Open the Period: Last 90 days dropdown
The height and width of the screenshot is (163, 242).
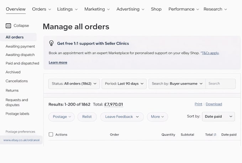124,84
